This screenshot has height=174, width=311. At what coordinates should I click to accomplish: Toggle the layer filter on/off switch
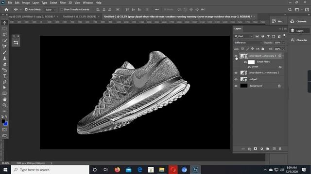[284, 35]
